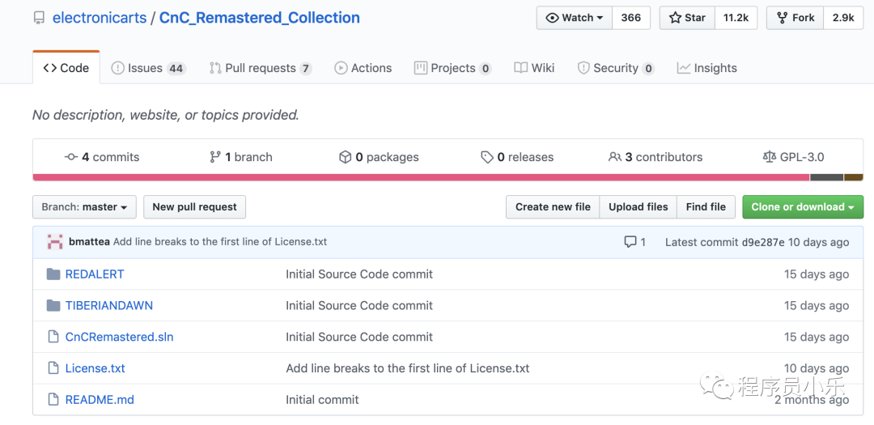Click the pink language bar segment

[x=421, y=177]
